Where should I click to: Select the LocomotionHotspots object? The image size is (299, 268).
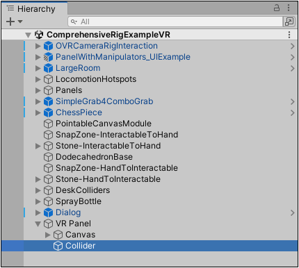pyautogui.click(x=96, y=79)
